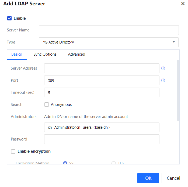Switch to the Sync Options tab
The height and width of the screenshot is (187, 188).
[45, 54]
